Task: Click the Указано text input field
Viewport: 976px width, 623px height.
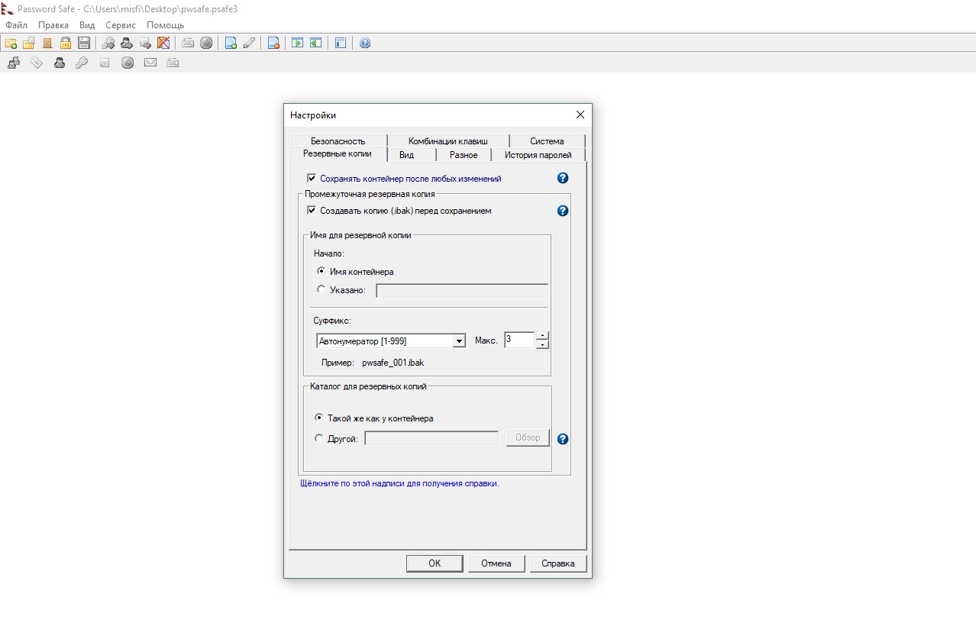Action: [462, 290]
